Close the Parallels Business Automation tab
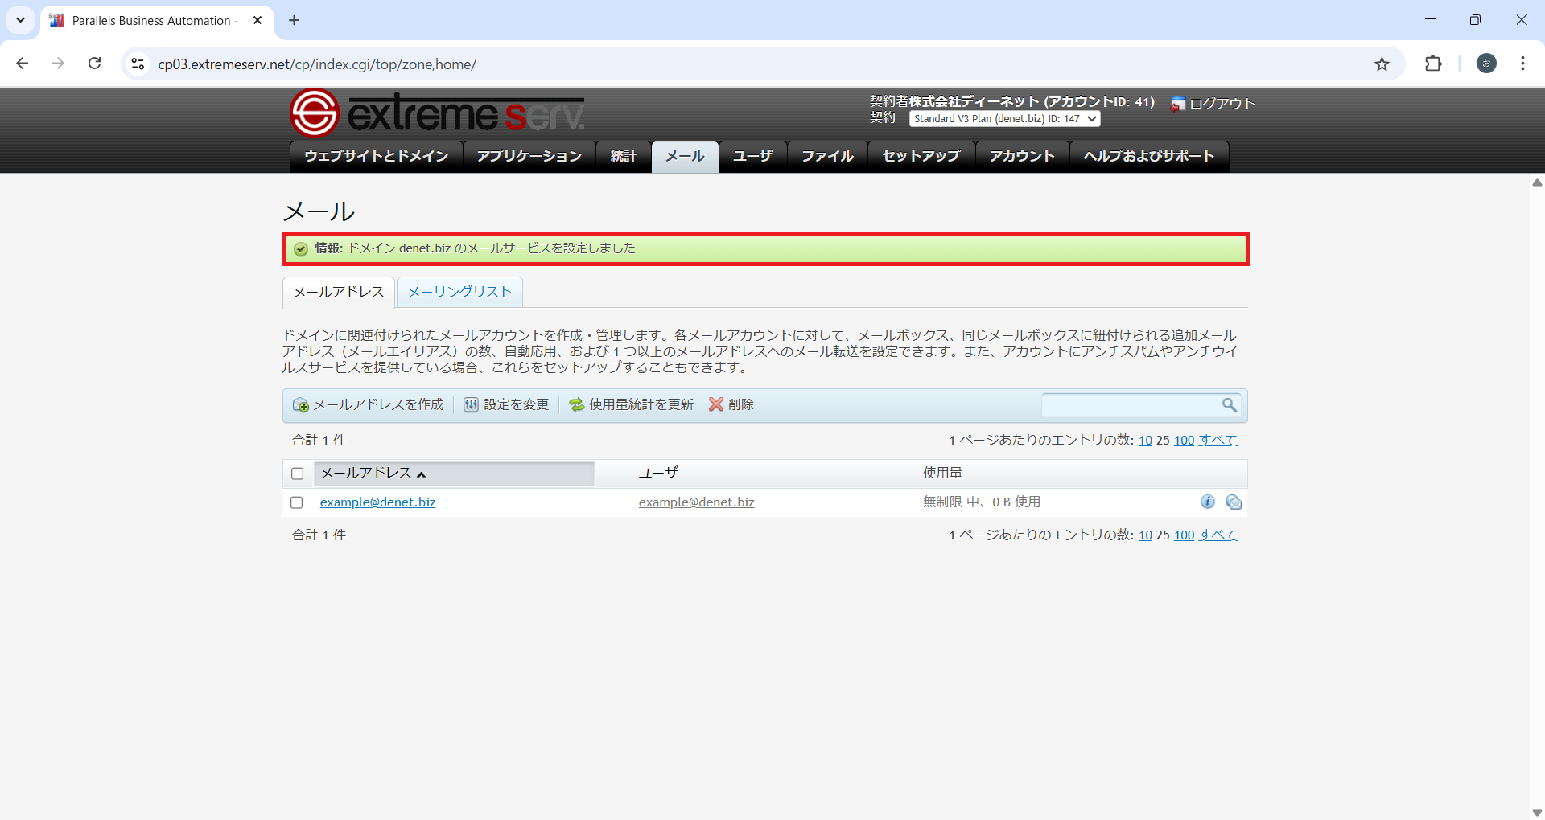 (x=257, y=20)
